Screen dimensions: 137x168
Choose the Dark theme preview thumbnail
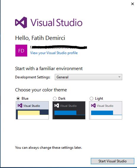[x=69, y=110]
